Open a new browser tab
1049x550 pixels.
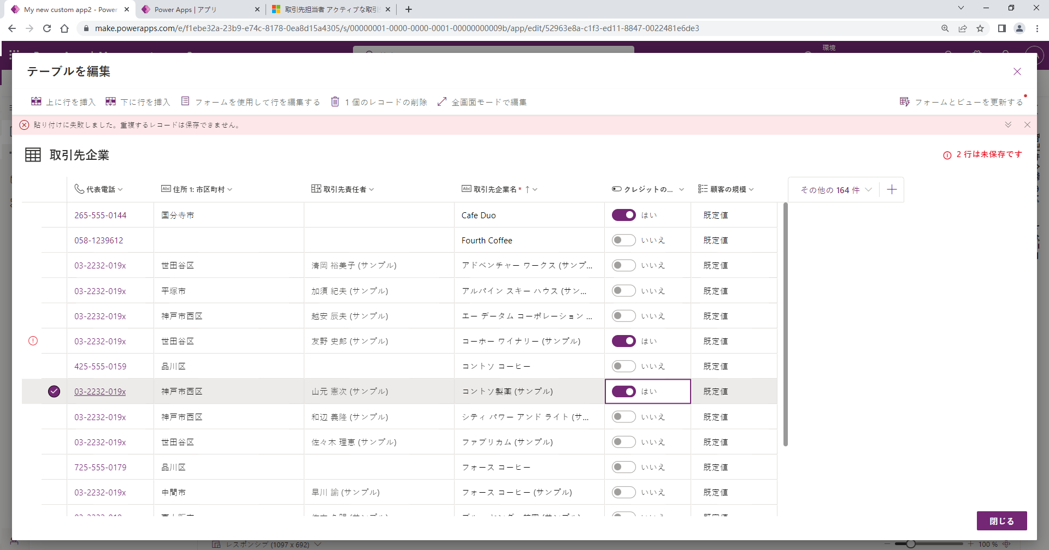point(409,9)
